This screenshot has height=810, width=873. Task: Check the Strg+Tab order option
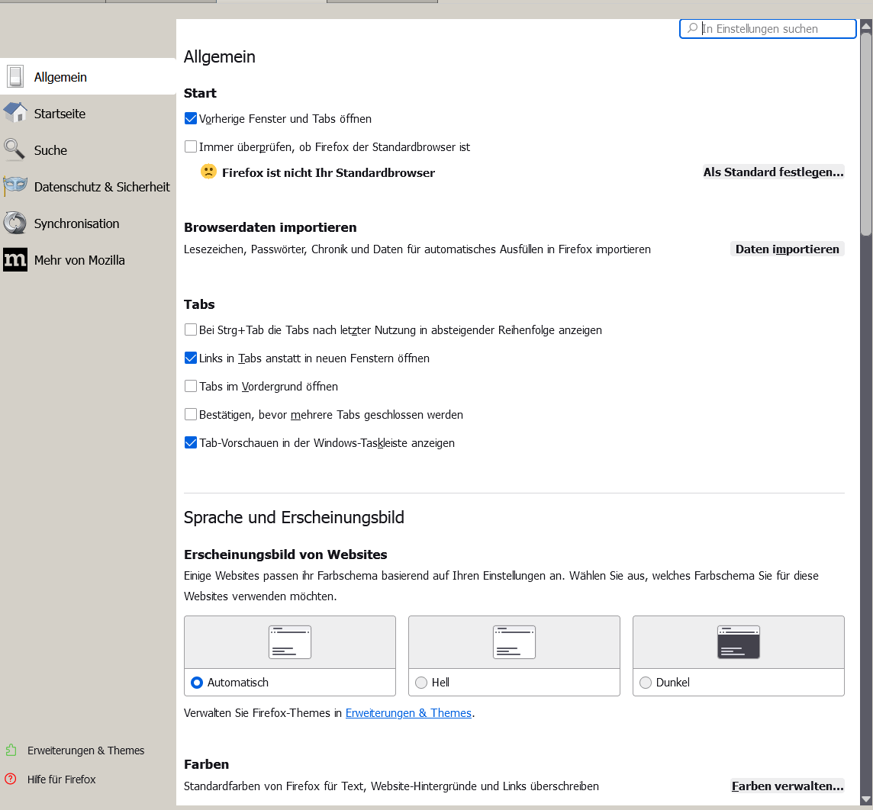[191, 329]
